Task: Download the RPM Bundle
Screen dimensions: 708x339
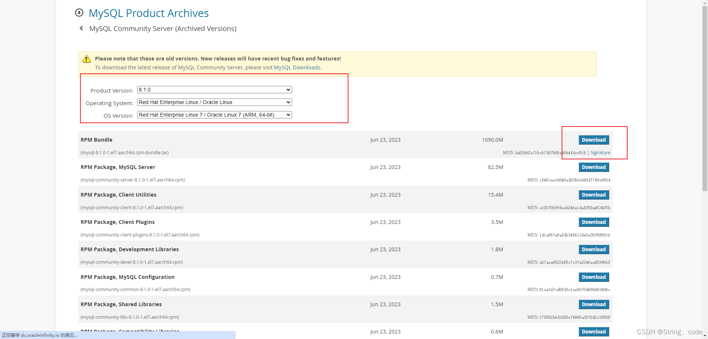Action: pyautogui.click(x=594, y=140)
